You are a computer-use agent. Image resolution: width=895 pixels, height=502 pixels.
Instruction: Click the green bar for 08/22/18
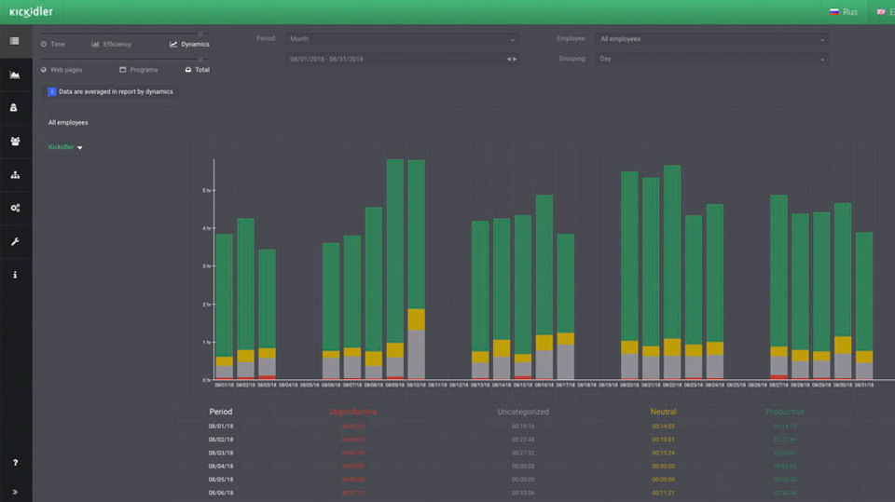point(672,252)
